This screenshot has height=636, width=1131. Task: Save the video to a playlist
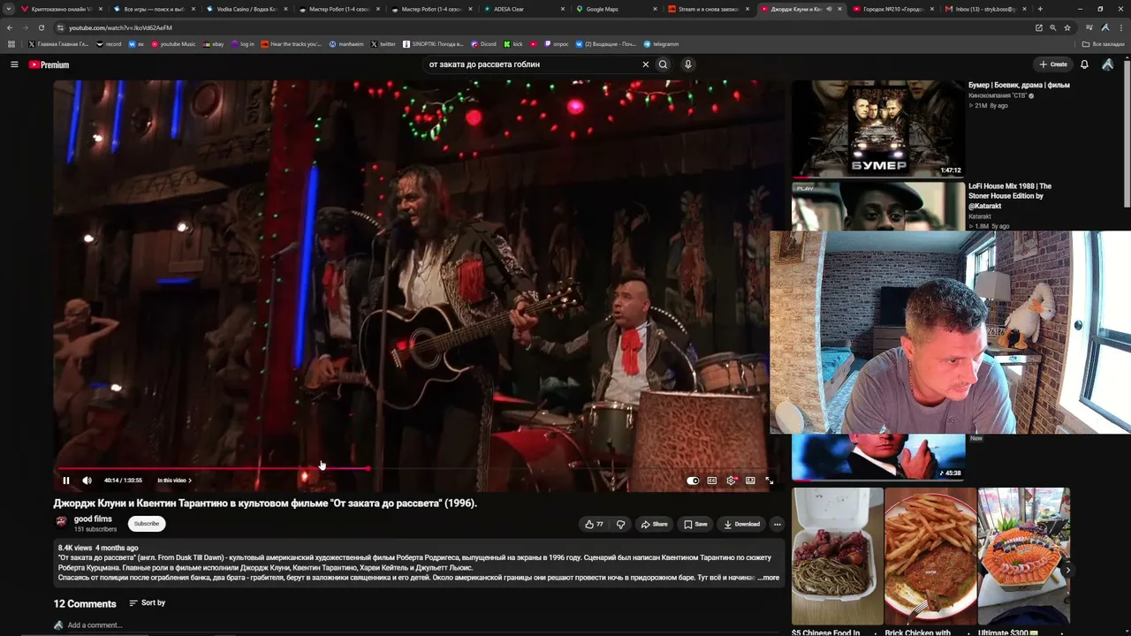pos(695,524)
